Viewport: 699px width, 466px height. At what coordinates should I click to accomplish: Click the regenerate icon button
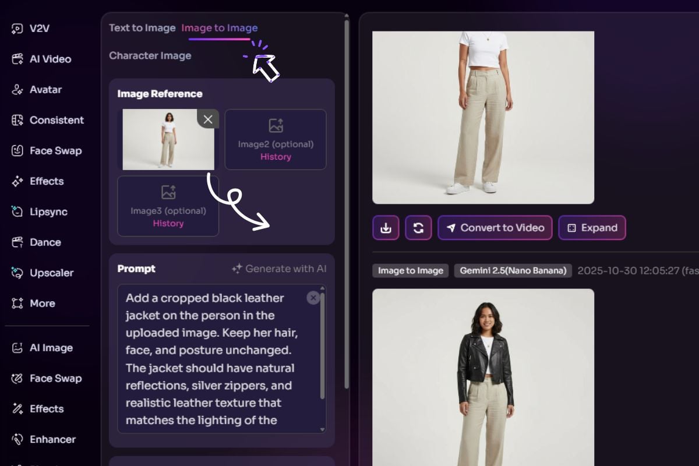coord(418,228)
